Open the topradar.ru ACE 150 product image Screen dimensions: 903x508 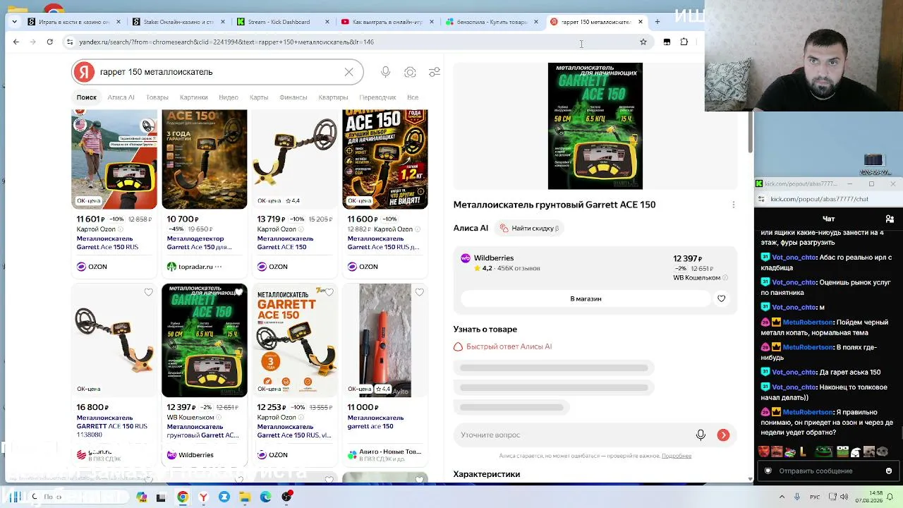pyautogui.click(x=205, y=159)
